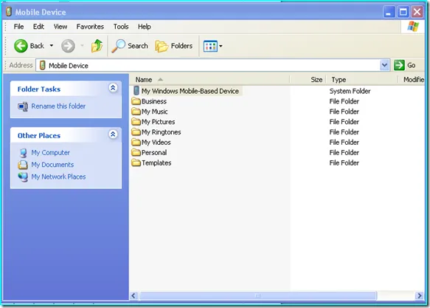Click the System Folder type cell
430x308 pixels.
coord(350,91)
